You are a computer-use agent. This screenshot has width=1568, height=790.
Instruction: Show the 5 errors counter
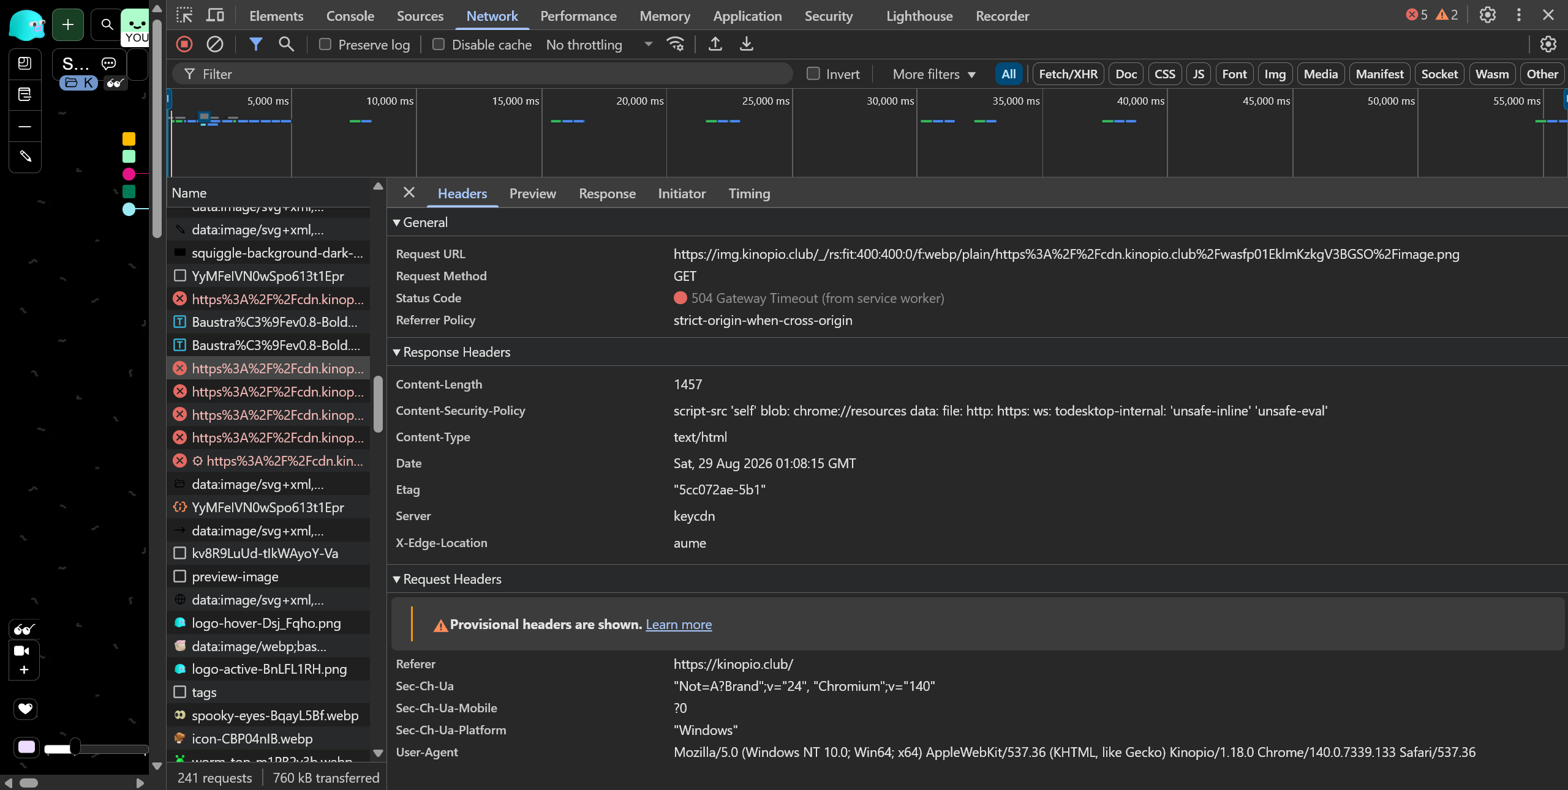[x=1417, y=15]
